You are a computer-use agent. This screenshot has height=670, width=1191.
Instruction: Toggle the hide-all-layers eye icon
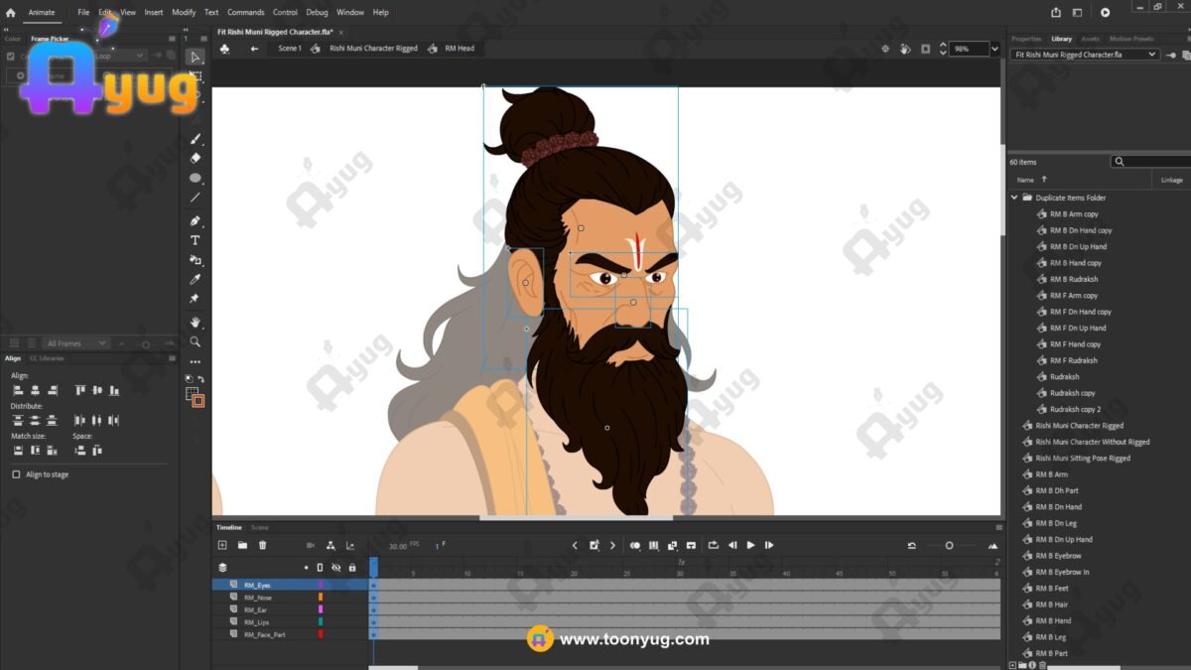coord(335,568)
